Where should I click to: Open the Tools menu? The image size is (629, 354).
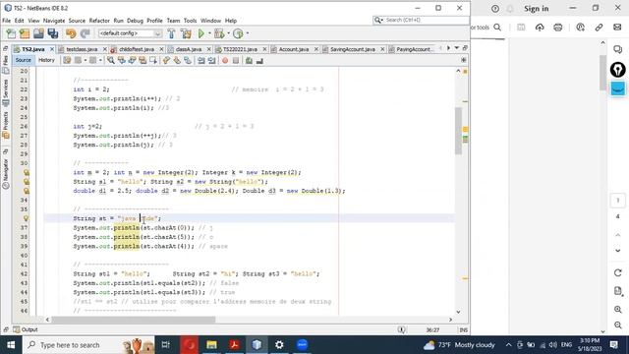point(190,21)
